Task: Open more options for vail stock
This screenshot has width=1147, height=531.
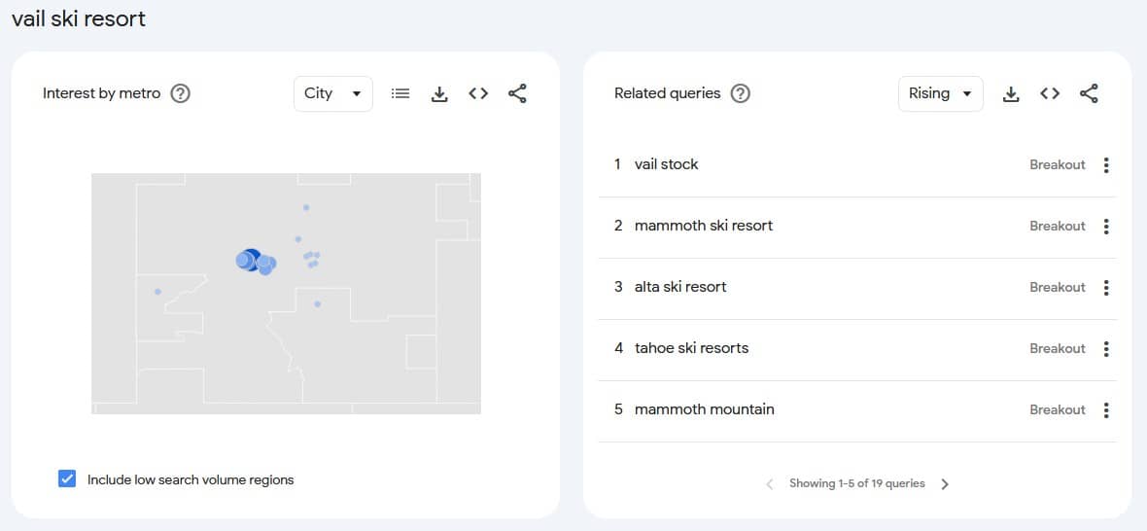Action: pyautogui.click(x=1106, y=165)
